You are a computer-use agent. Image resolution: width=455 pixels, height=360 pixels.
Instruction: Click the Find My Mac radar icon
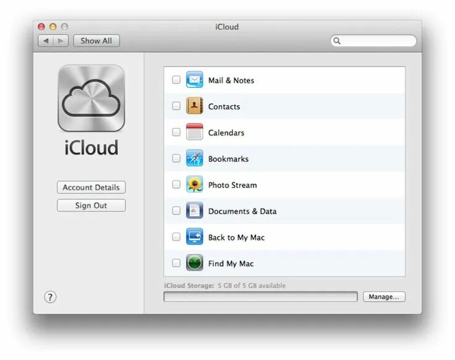coord(194,262)
